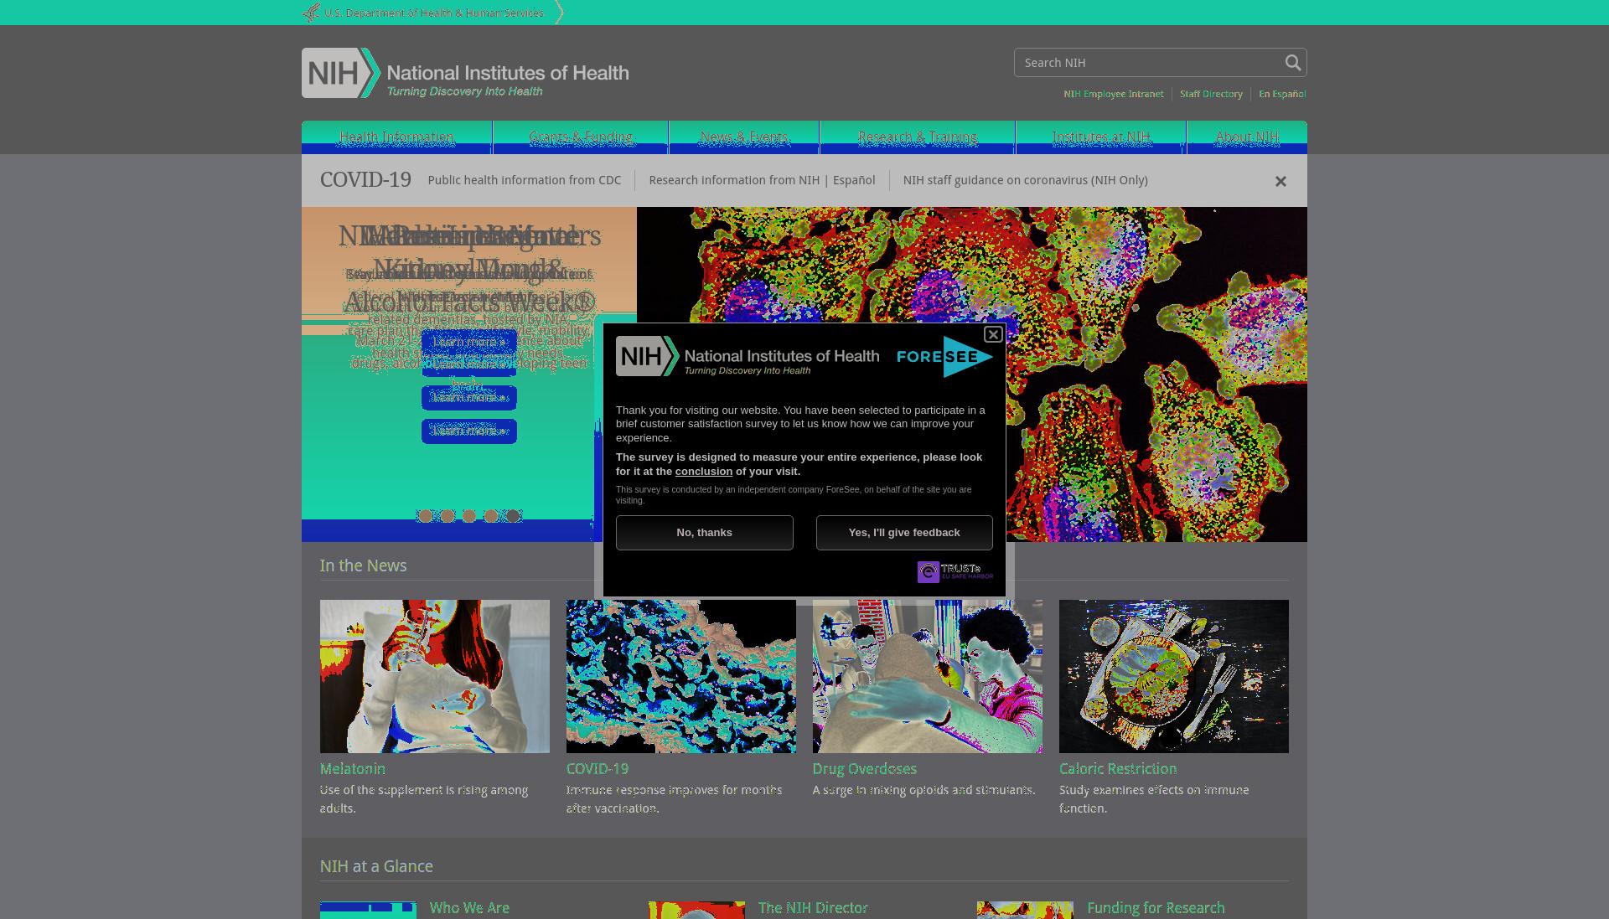Open the Drug Overdoses article title
Image resolution: width=1609 pixels, height=919 pixels.
(x=865, y=769)
